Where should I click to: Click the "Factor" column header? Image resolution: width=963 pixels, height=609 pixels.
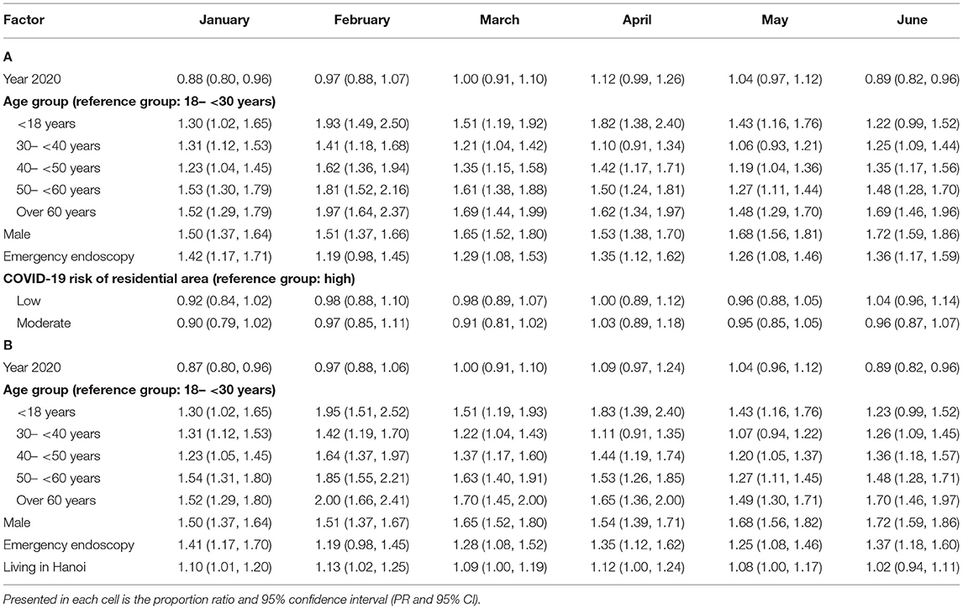(x=24, y=19)
